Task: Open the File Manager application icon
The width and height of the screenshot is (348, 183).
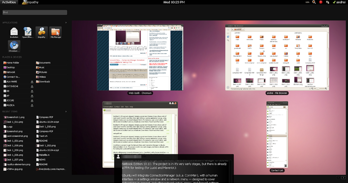Action: [x=55, y=31]
